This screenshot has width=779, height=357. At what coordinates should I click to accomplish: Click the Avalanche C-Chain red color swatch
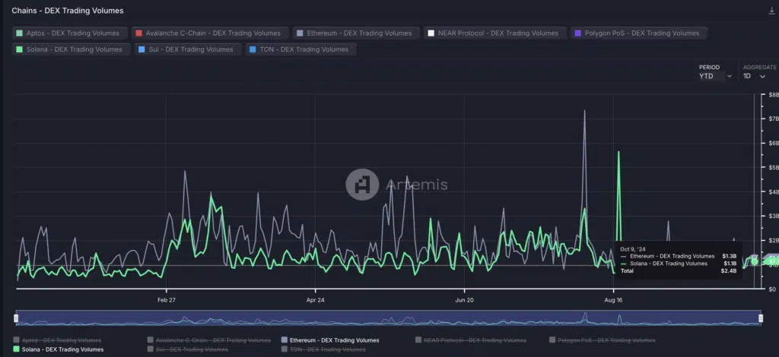click(x=139, y=33)
